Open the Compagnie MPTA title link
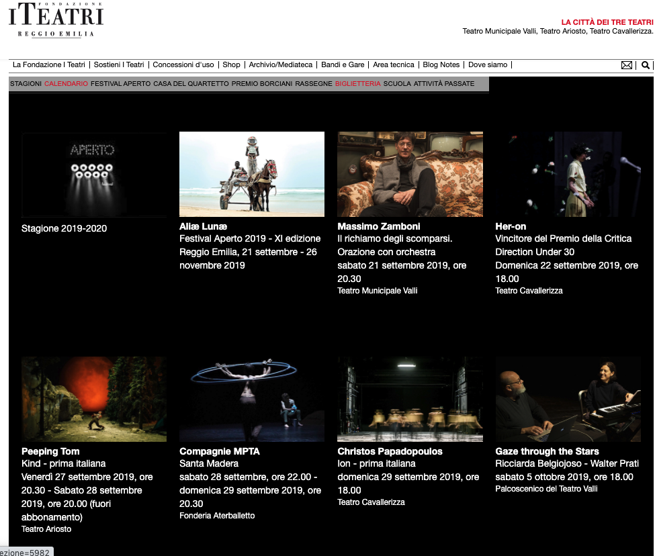 [x=220, y=451]
